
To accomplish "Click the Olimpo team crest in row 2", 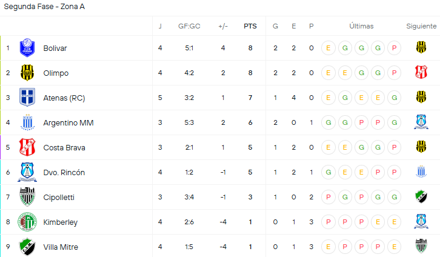I will pyautogui.click(x=27, y=73).
